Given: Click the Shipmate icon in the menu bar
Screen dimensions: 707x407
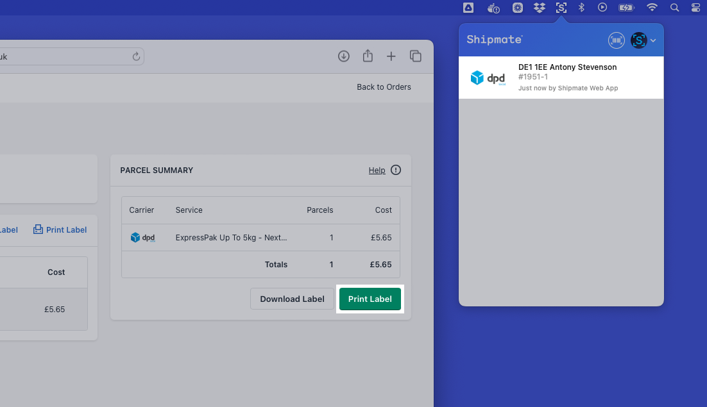Looking at the screenshot, I should pos(561,8).
